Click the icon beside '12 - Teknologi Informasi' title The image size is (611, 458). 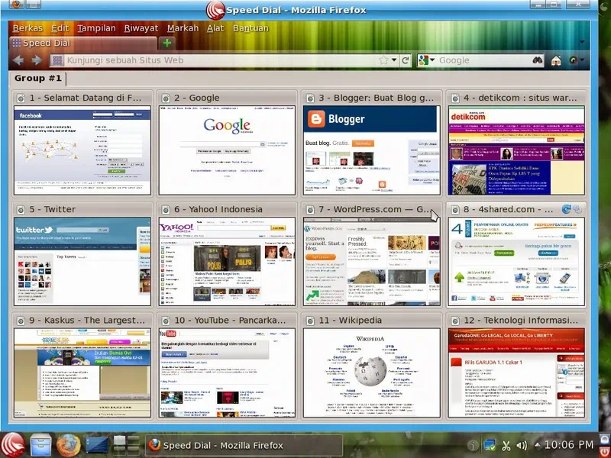coord(454,321)
